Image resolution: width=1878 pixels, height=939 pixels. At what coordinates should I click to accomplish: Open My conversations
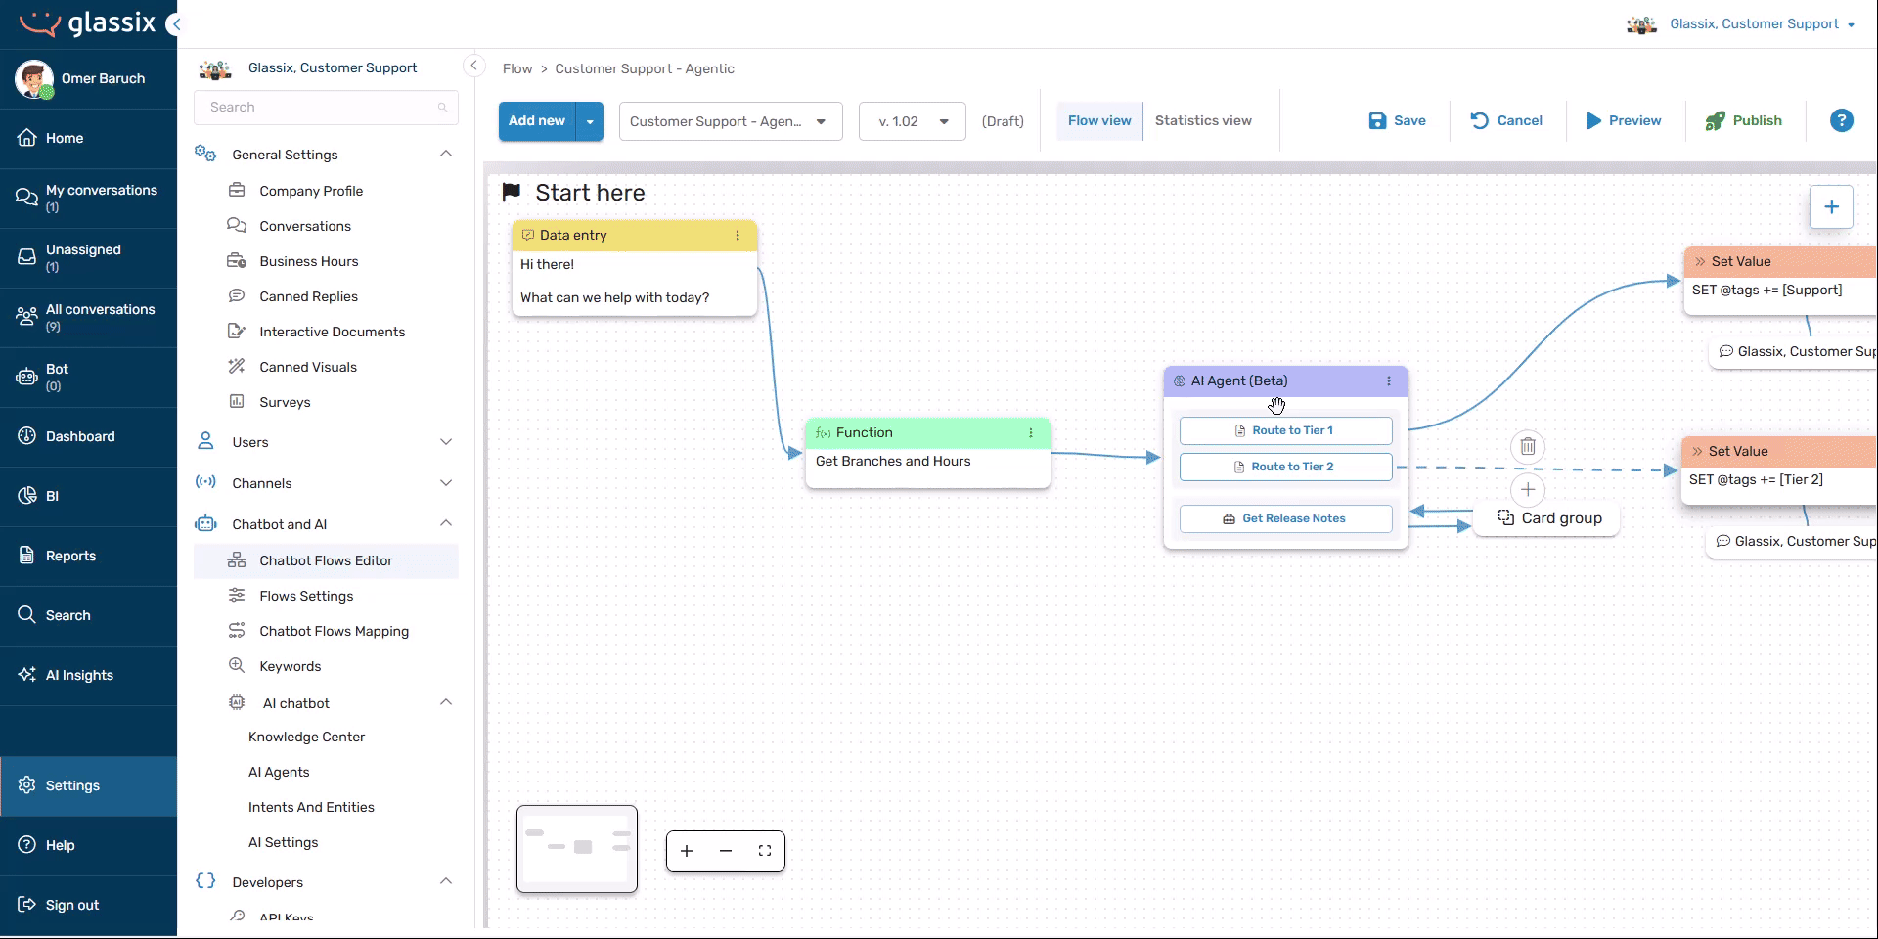[88, 198]
